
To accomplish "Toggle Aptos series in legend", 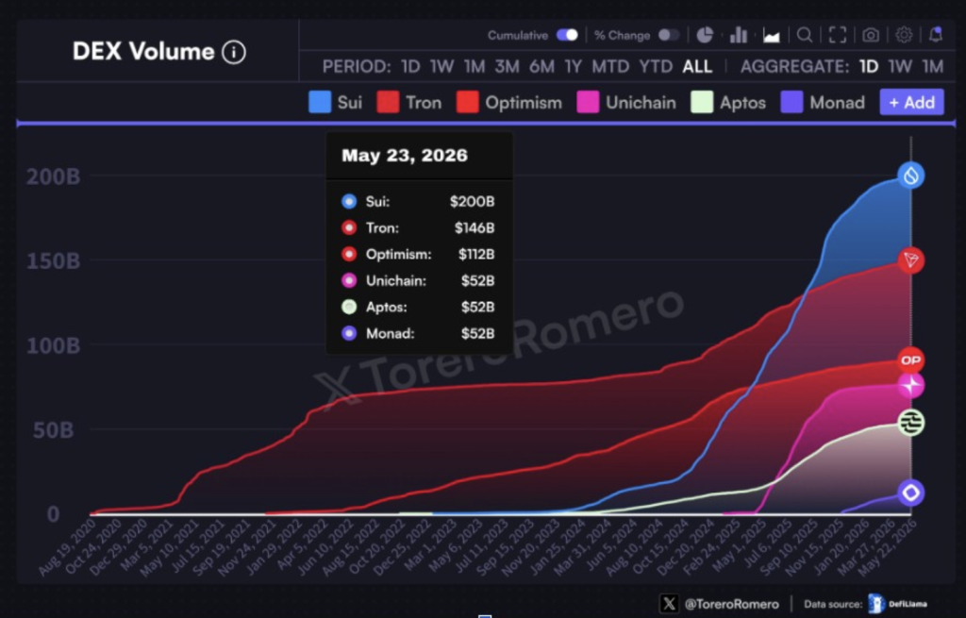I will 728,102.
